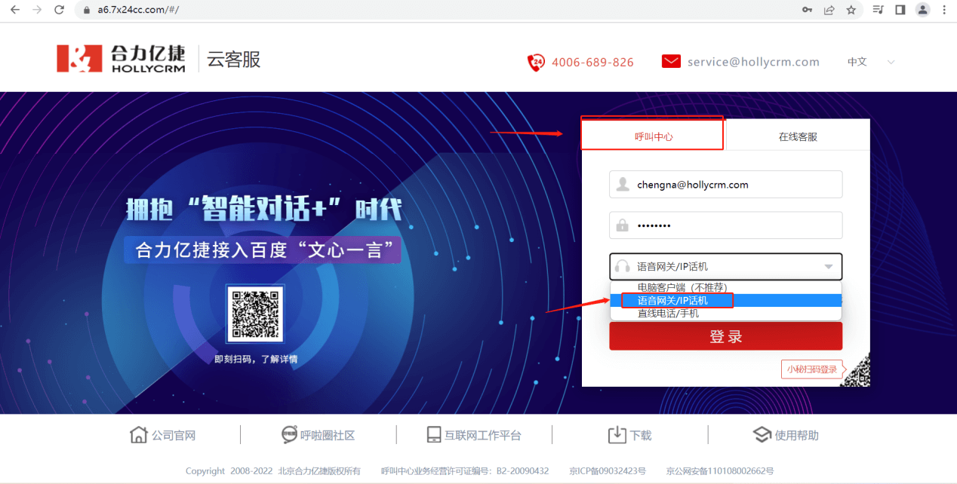
Task: Click the browser address bar URL
Action: [138, 11]
